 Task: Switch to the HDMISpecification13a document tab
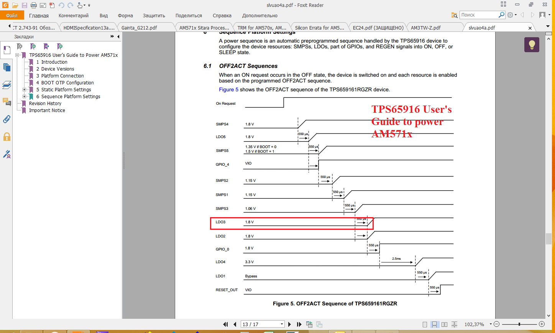point(89,28)
